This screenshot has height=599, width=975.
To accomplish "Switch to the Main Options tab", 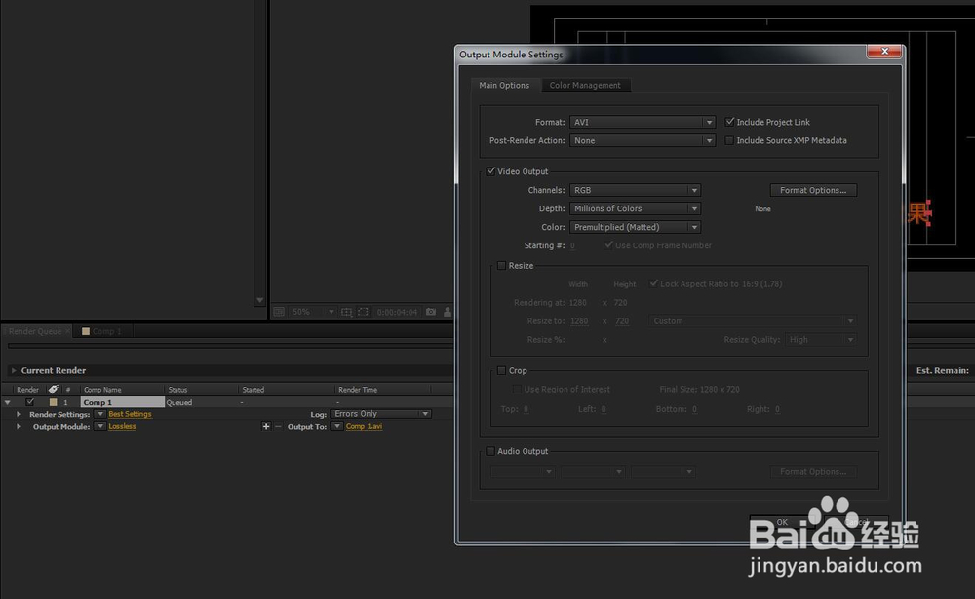I will tap(504, 85).
